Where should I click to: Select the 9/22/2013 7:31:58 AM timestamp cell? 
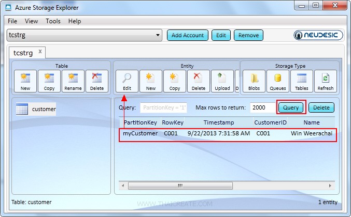[219, 133]
